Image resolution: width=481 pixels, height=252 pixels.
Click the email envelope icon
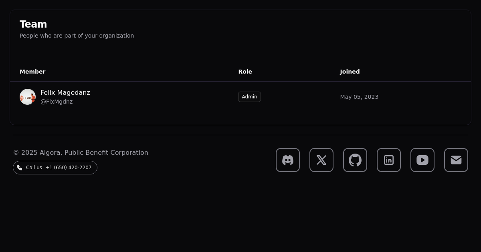tap(456, 160)
